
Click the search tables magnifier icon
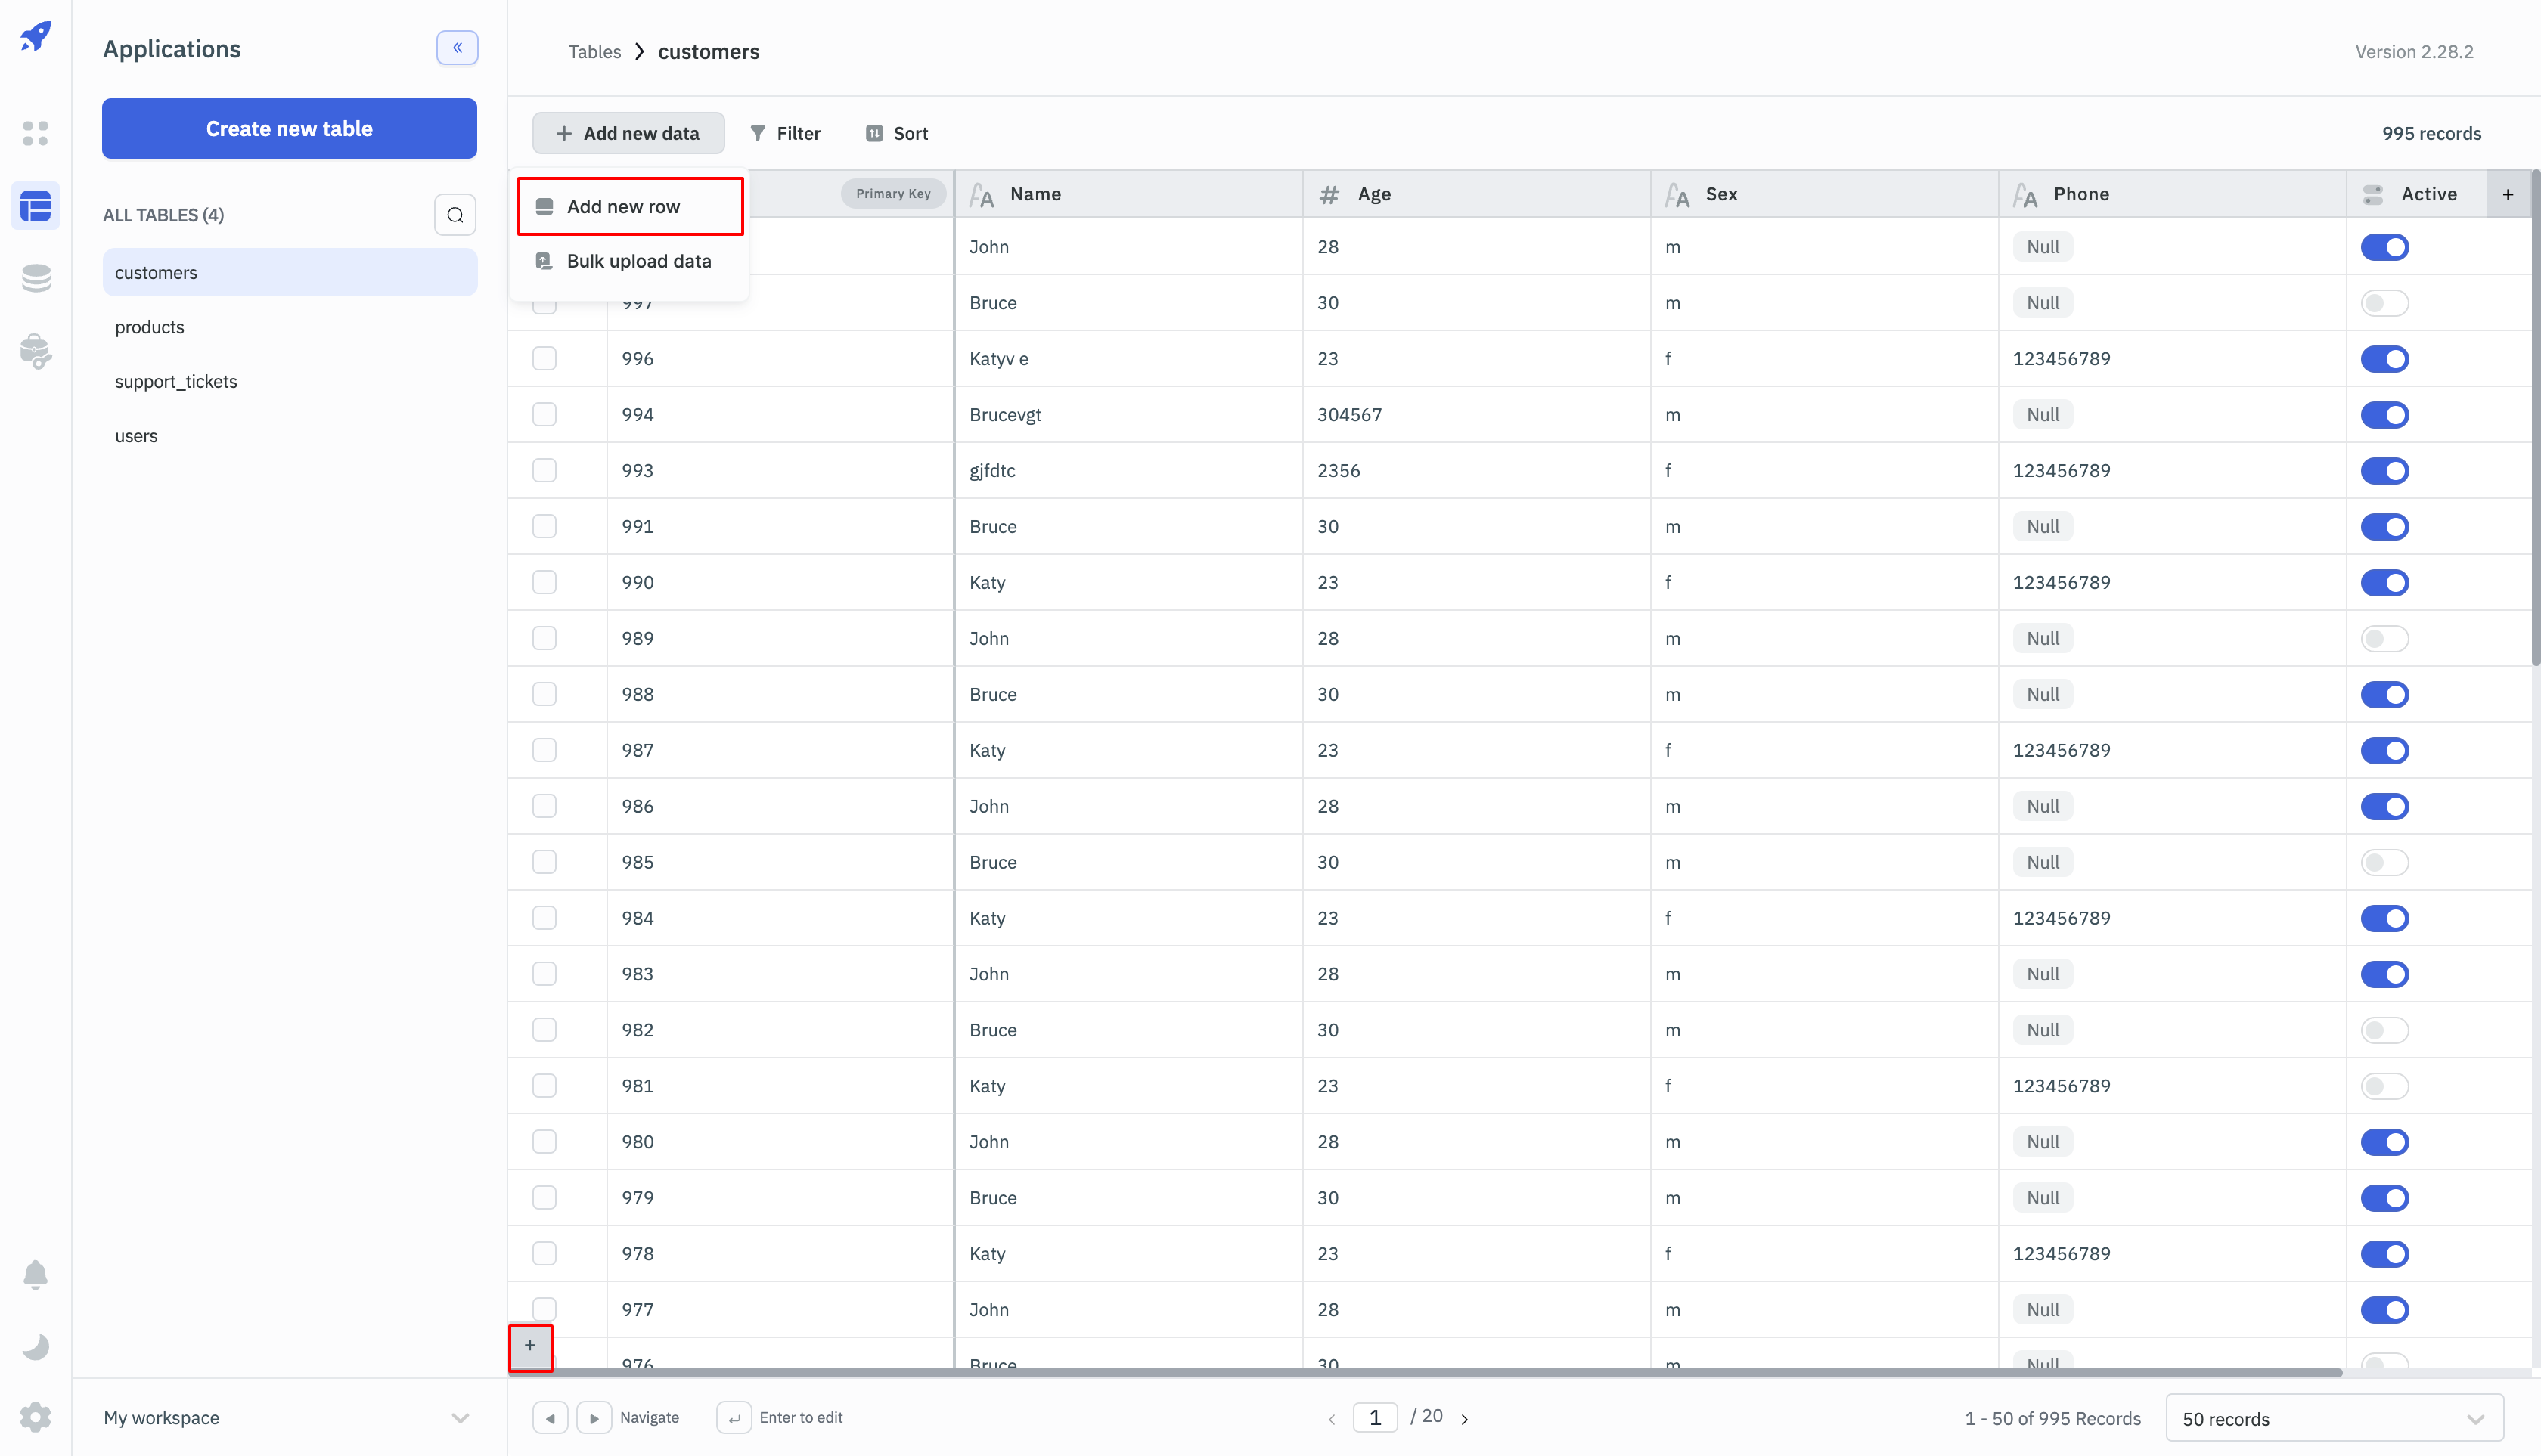(455, 215)
